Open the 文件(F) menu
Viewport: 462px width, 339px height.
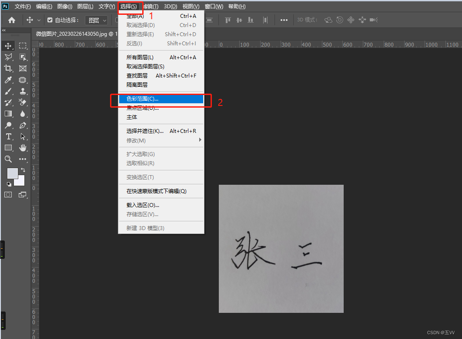pyautogui.click(x=23, y=6)
